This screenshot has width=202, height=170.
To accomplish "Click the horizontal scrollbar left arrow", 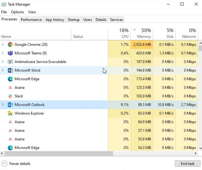I will (2, 153).
